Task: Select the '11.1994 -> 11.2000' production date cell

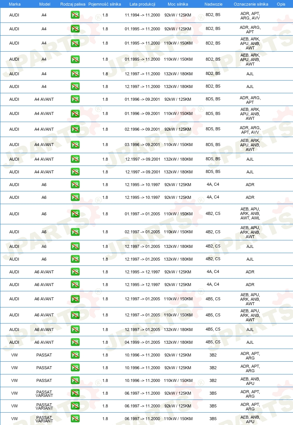Action: click(x=142, y=15)
